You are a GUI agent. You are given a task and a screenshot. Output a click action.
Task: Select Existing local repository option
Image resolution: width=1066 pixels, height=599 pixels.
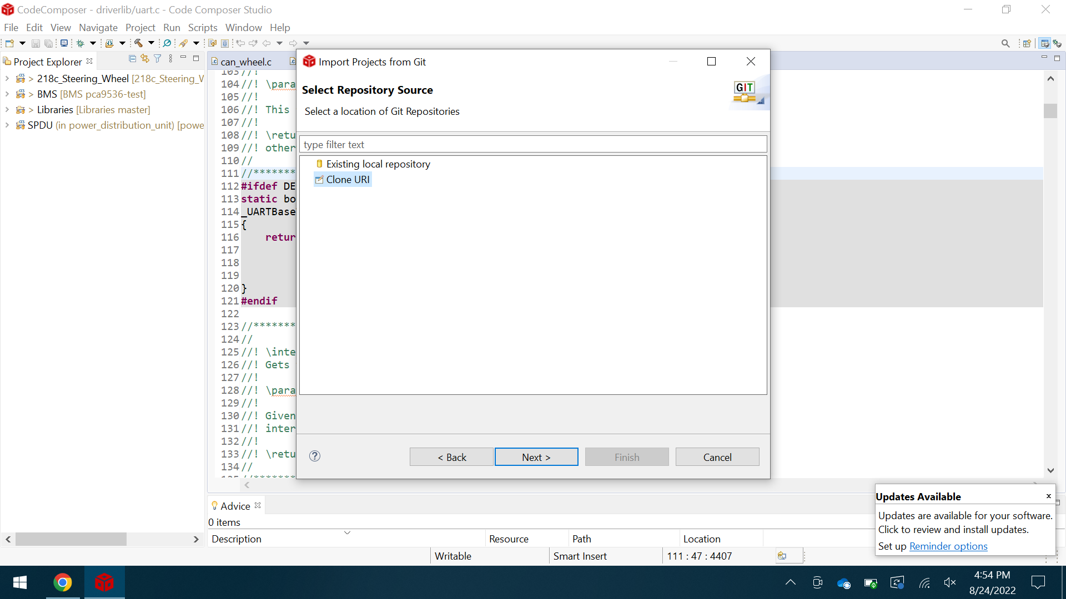pos(378,164)
